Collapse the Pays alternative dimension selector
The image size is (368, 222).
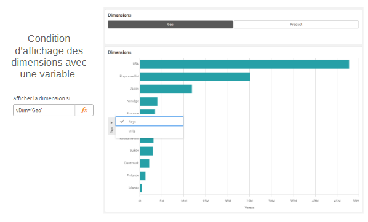(x=111, y=126)
